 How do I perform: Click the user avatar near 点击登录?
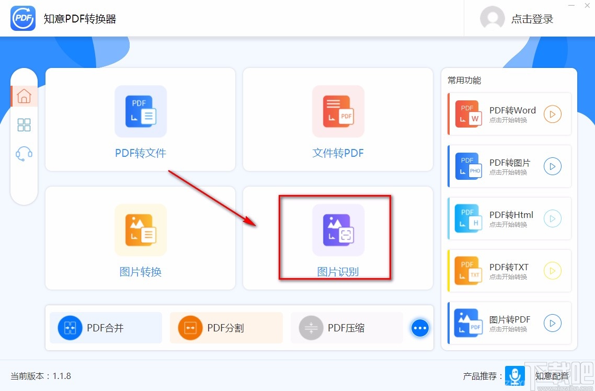[493, 18]
